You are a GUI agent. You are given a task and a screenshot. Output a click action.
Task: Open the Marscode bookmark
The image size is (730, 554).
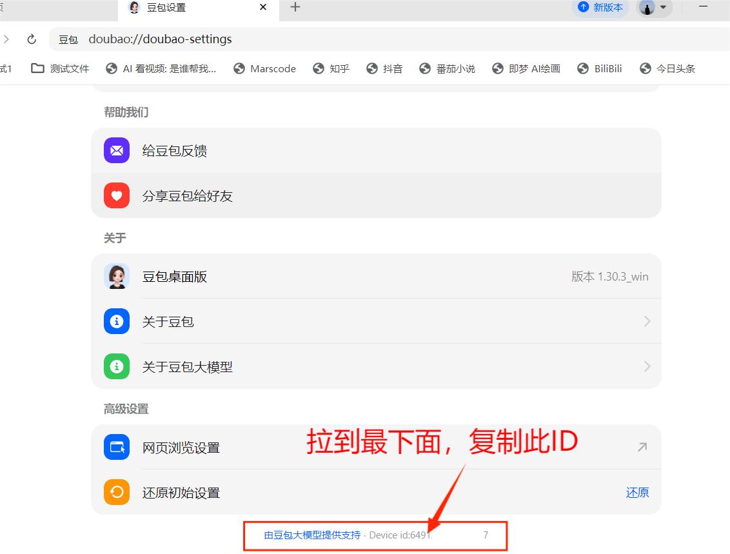(x=264, y=68)
